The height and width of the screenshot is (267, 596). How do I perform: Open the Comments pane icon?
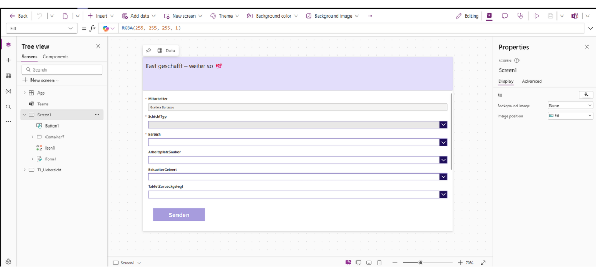505,16
